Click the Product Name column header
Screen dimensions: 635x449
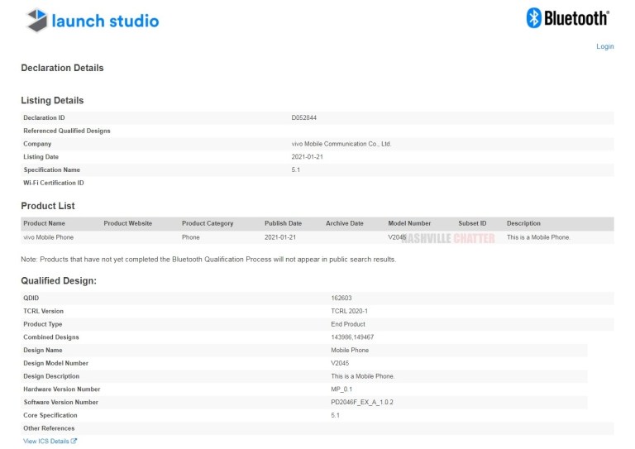tap(44, 223)
